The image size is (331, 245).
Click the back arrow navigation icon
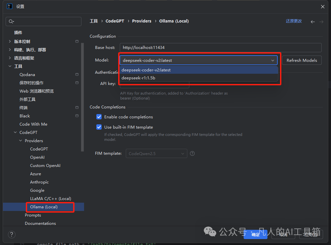click(x=313, y=22)
